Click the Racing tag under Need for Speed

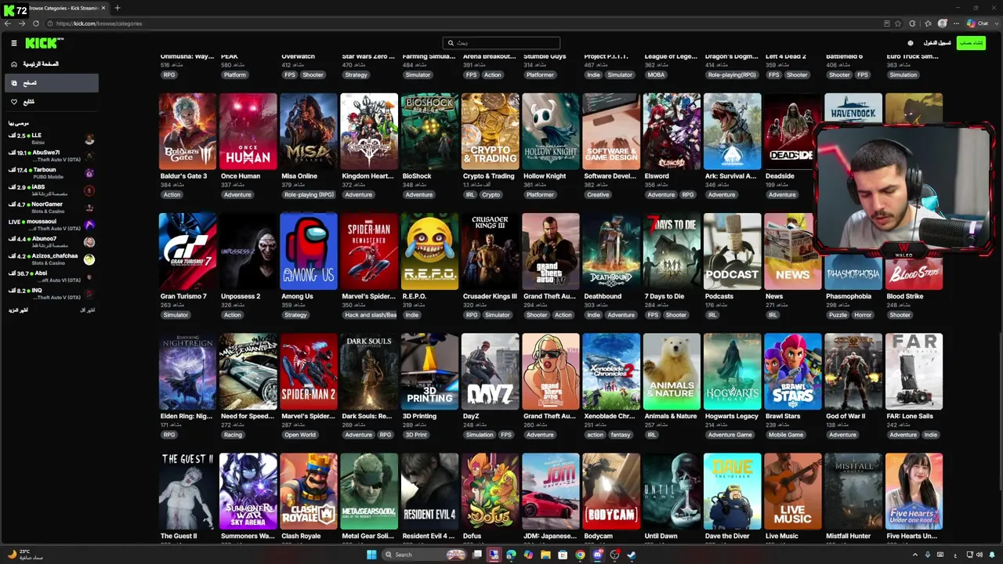pyautogui.click(x=233, y=435)
